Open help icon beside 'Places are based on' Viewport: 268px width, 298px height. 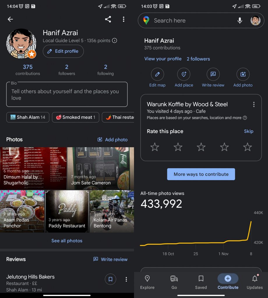(245, 118)
